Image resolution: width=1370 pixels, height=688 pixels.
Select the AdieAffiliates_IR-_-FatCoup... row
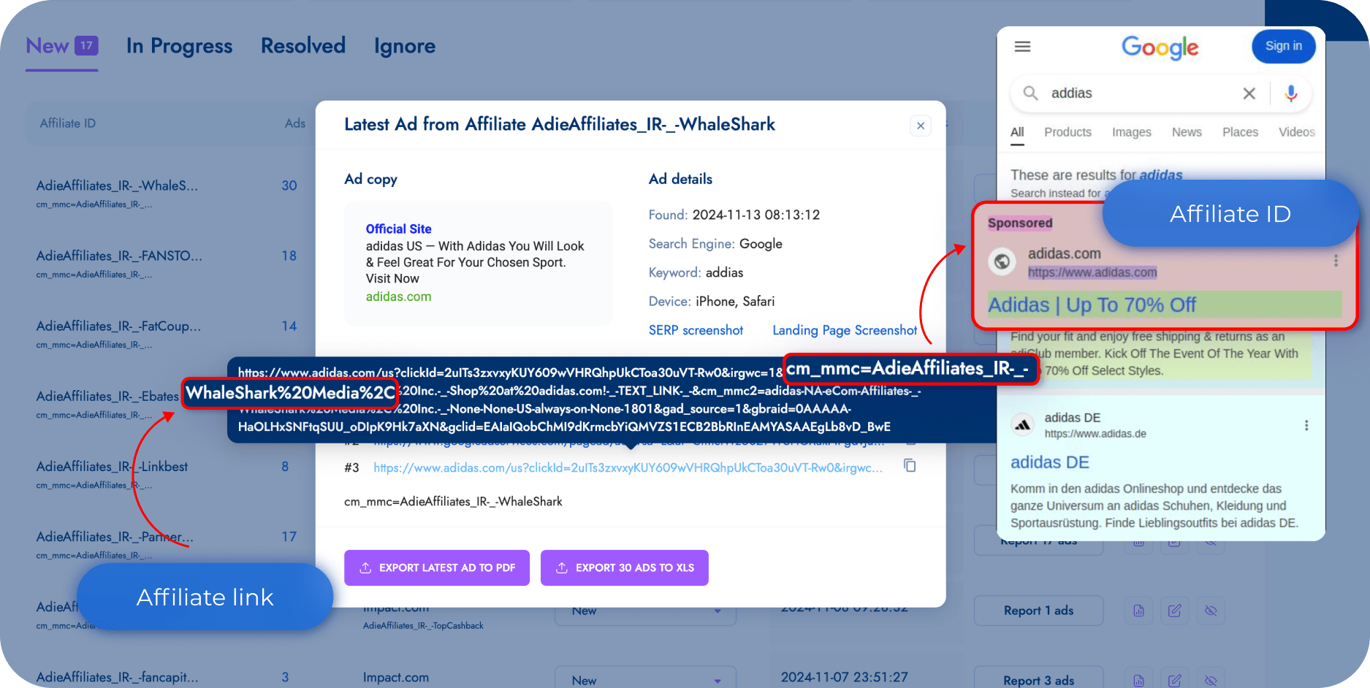[118, 326]
